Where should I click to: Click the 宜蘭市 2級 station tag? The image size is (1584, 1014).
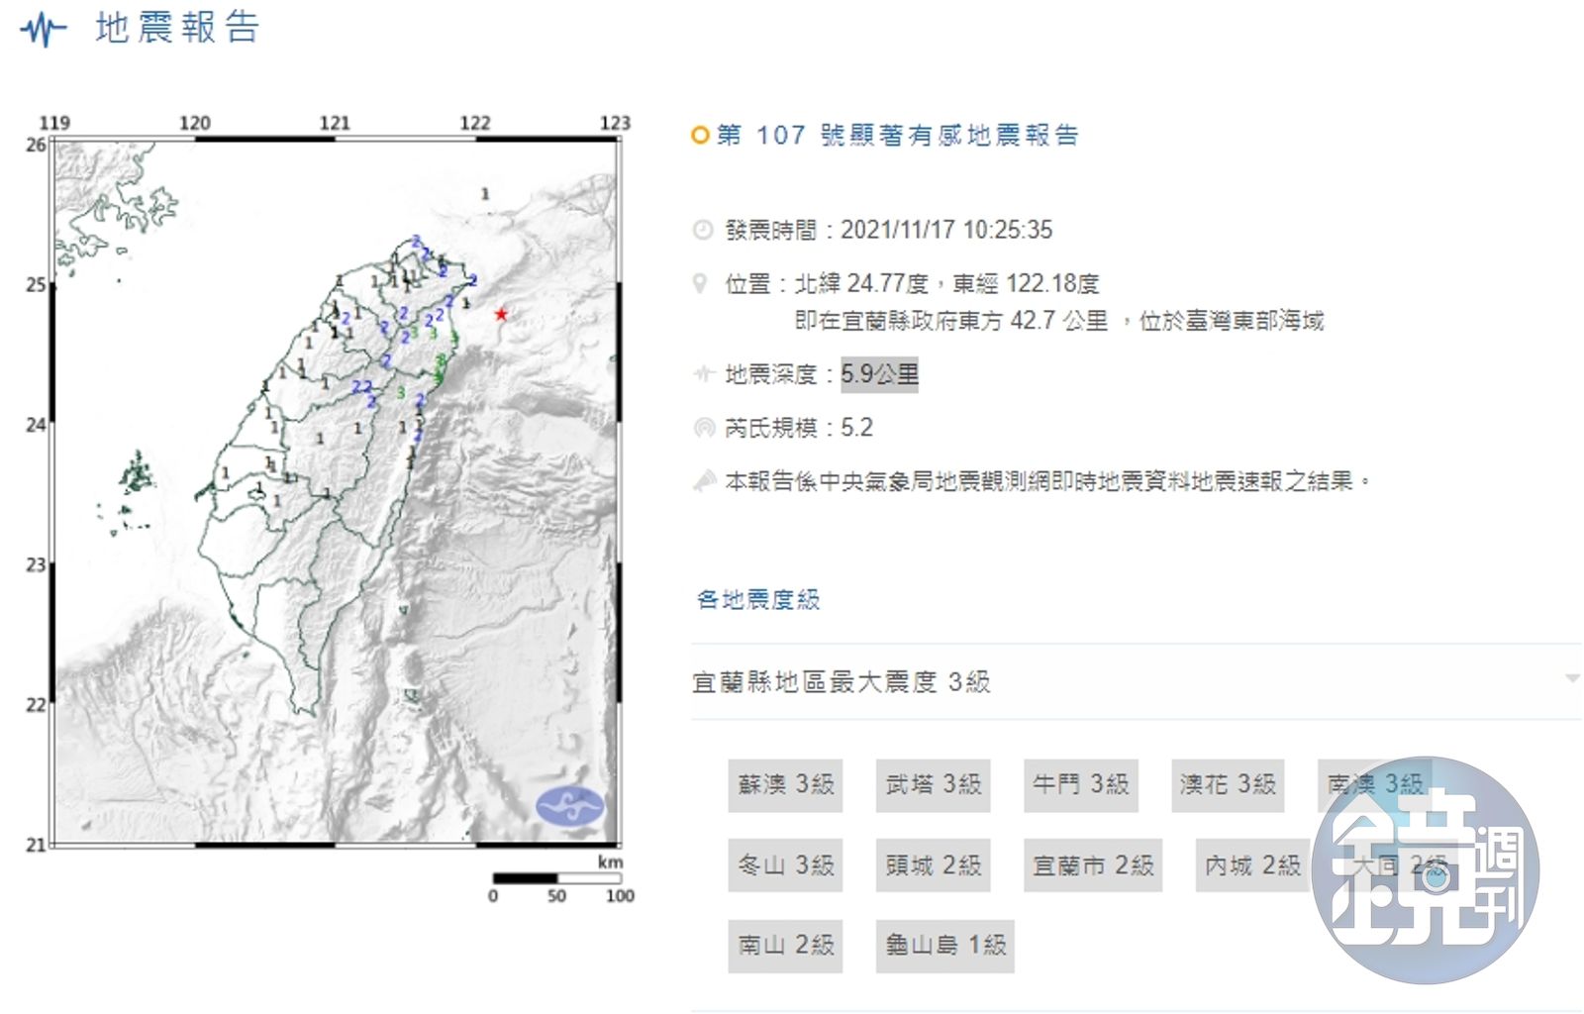point(1092,866)
